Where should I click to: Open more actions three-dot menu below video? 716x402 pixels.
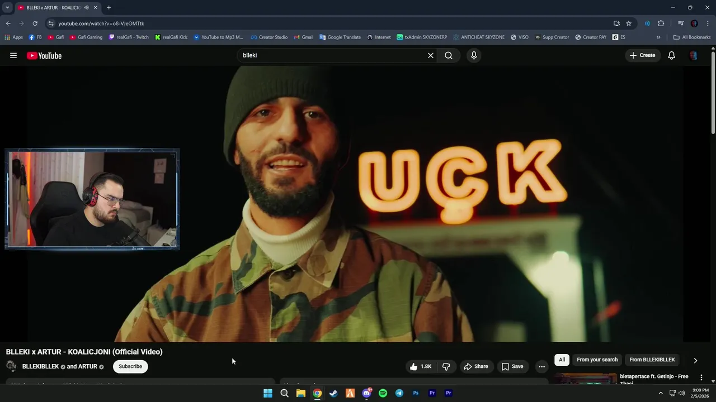coord(541,366)
